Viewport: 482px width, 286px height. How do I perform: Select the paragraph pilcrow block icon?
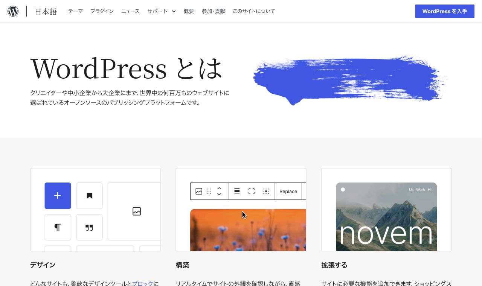pos(58,227)
